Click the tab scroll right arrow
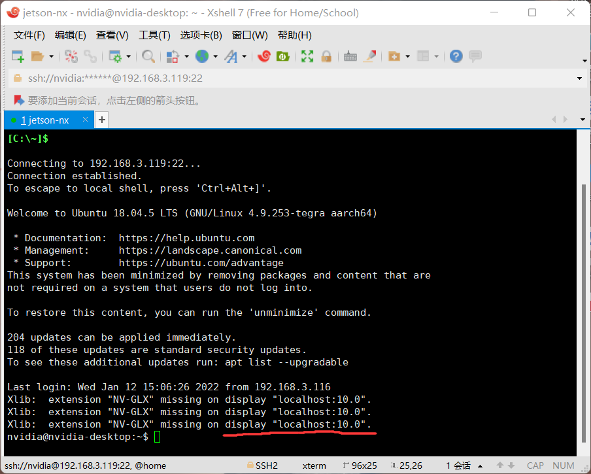The image size is (591, 474). point(565,120)
